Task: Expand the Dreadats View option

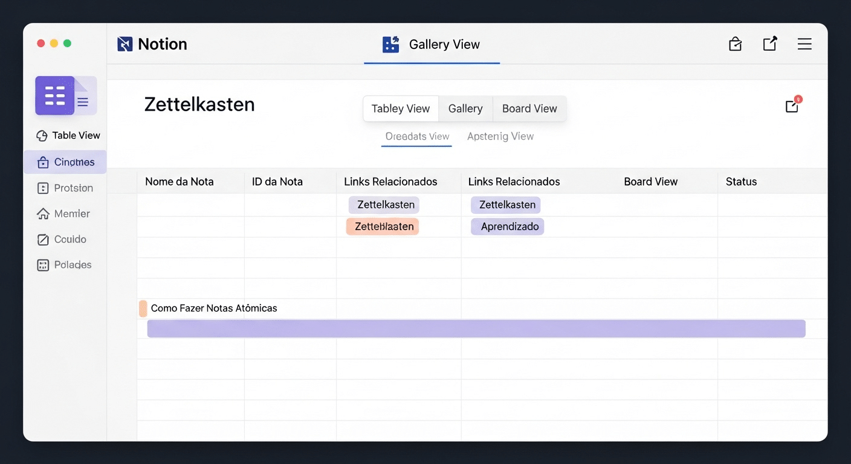Action: (x=416, y=137)
